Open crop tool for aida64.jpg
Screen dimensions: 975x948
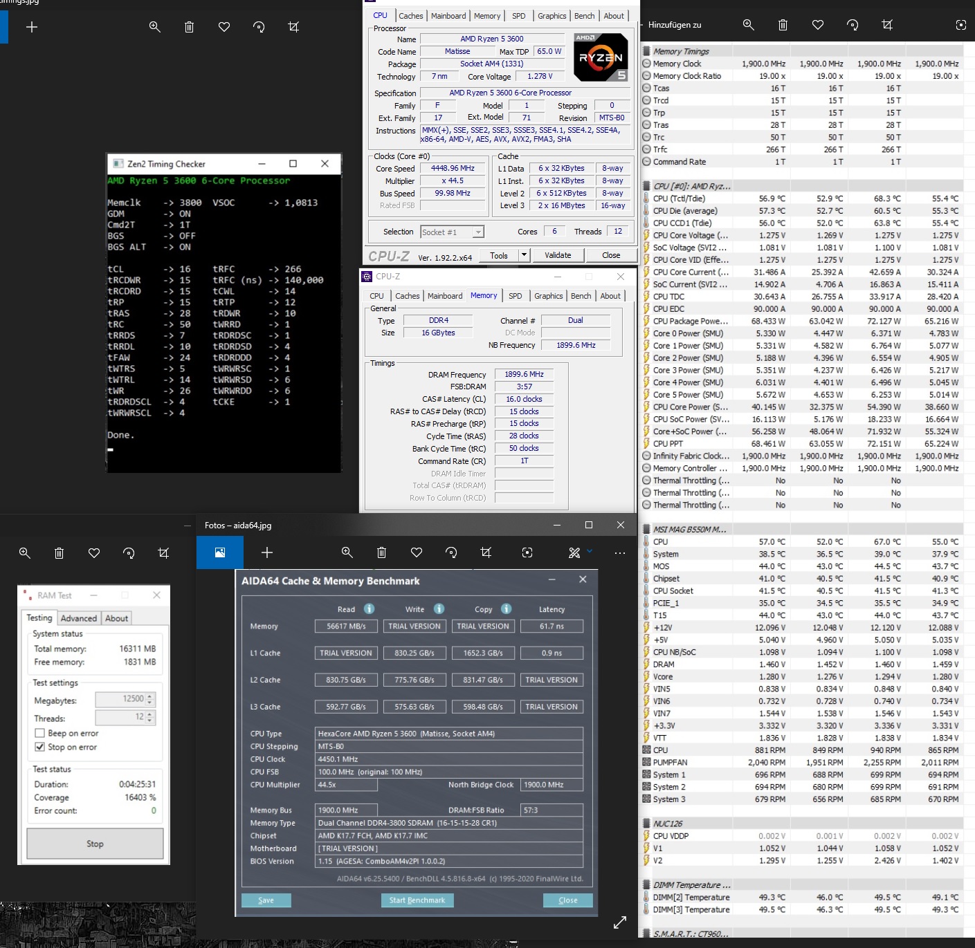[x=486, y=552]
